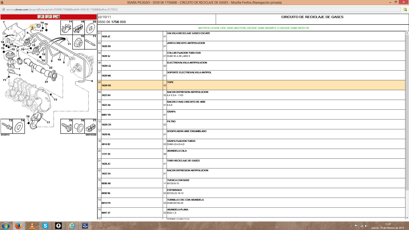Select the highlighted TOPE row

pos(251,85)
